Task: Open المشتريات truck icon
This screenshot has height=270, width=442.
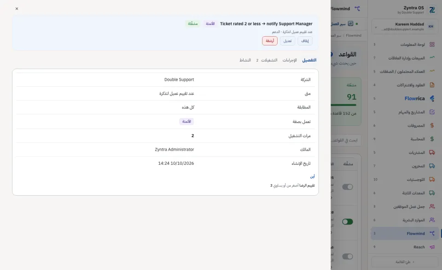Action: 432,152
